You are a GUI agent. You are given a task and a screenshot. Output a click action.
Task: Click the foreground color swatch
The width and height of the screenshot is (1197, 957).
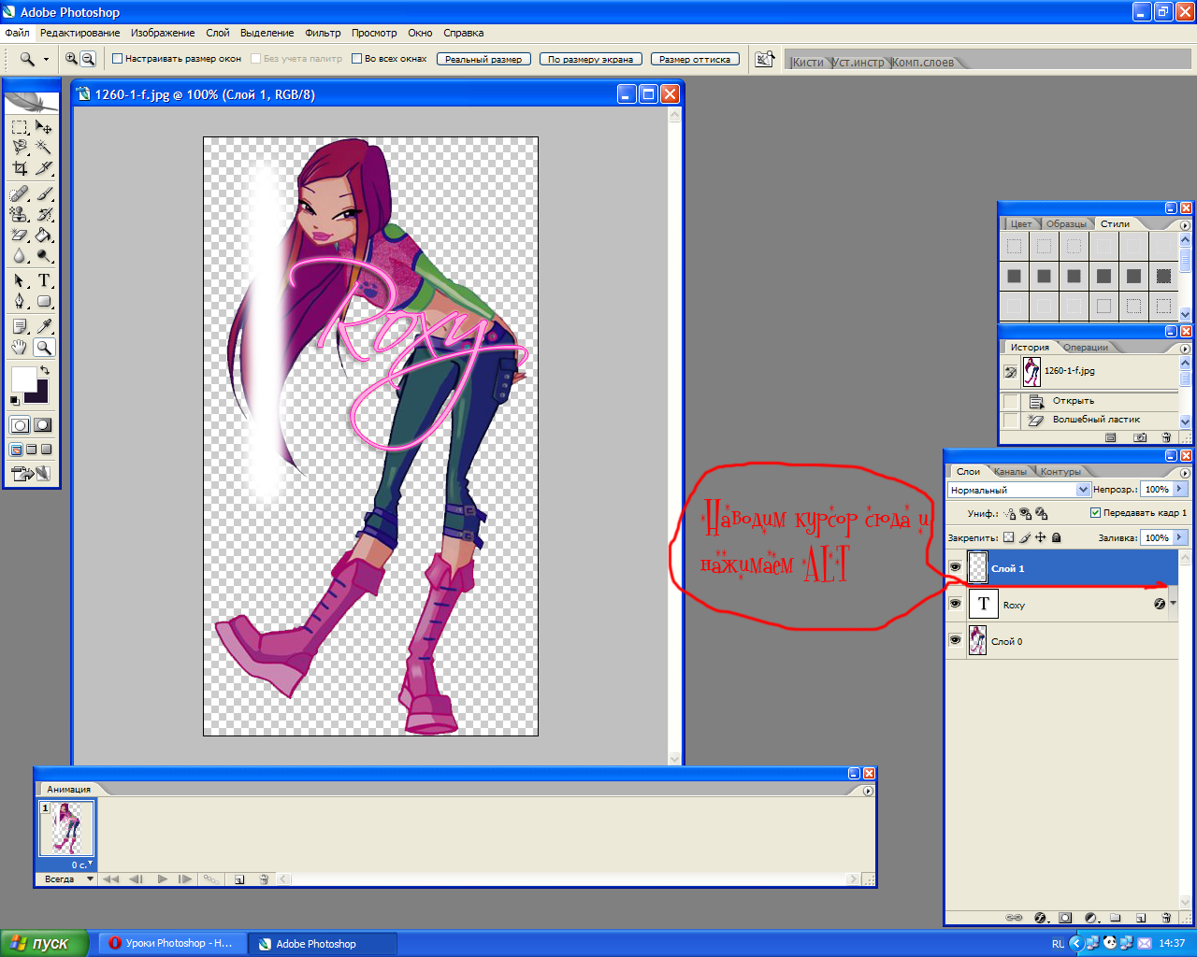pos(23,379)
